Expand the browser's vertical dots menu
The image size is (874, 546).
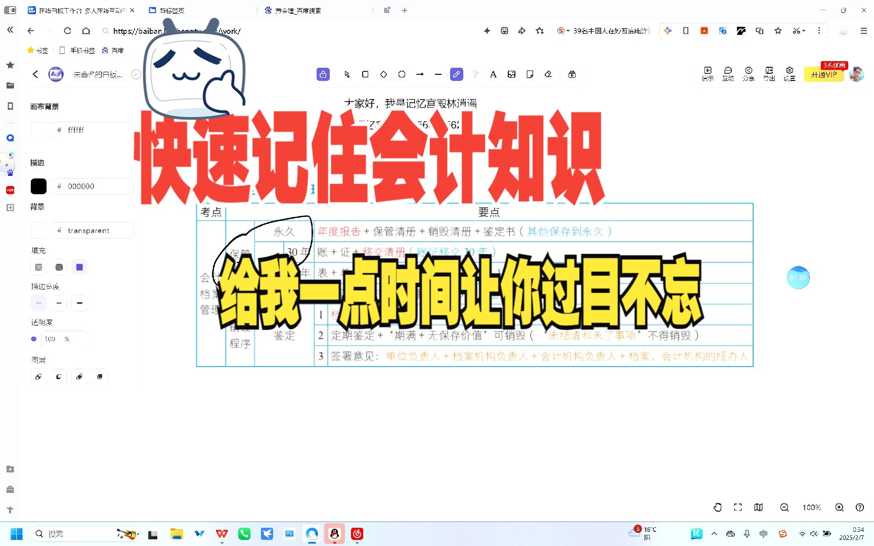(x=819, y=31)
